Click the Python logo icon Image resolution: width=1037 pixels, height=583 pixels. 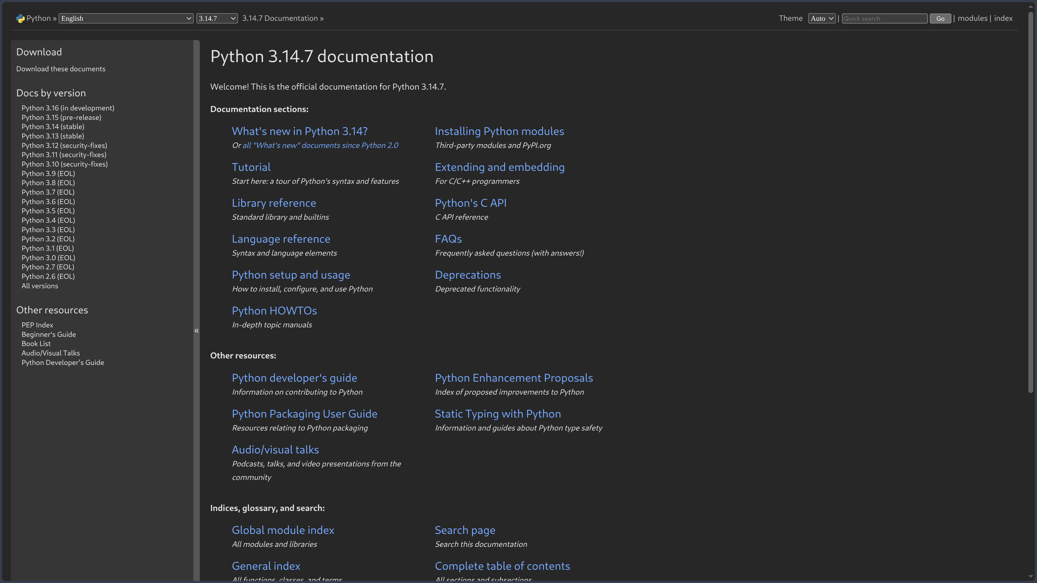click(x=20, y=19)
